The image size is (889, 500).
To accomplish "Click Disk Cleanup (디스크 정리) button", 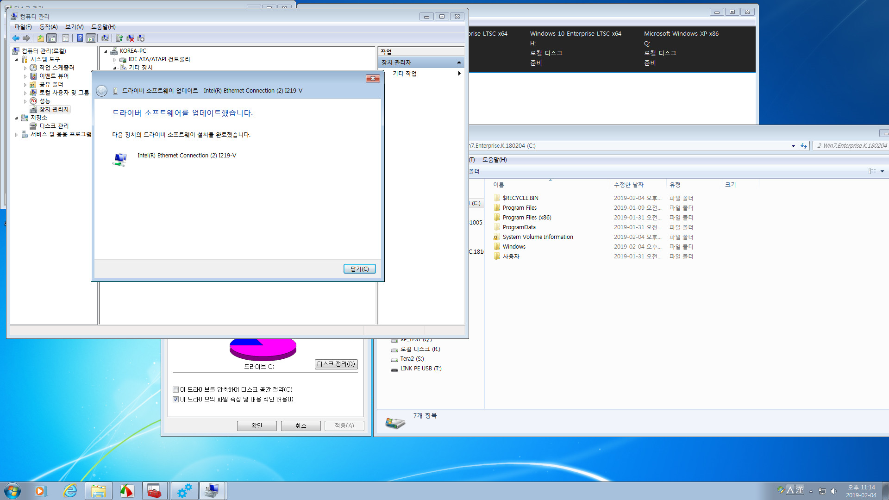I will pos(336,364).
